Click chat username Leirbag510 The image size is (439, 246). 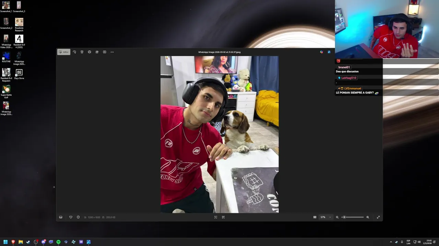349,78
